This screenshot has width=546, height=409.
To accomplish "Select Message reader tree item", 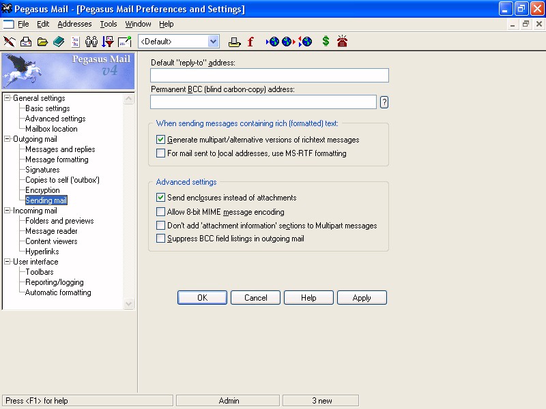I will click(52, 231).
